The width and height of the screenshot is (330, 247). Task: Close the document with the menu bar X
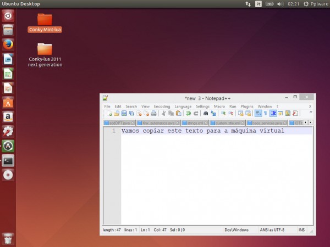[x=310, y=106]
